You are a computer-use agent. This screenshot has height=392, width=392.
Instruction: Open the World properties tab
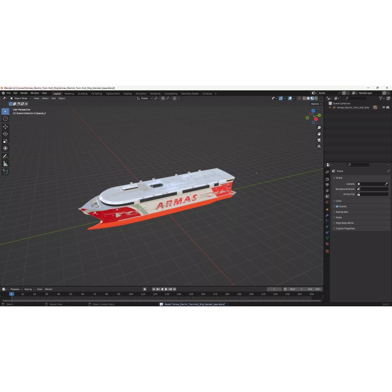pos(327,202)
